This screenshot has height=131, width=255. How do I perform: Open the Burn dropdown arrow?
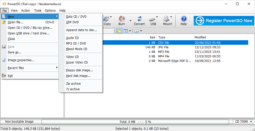tap(130, 21)
